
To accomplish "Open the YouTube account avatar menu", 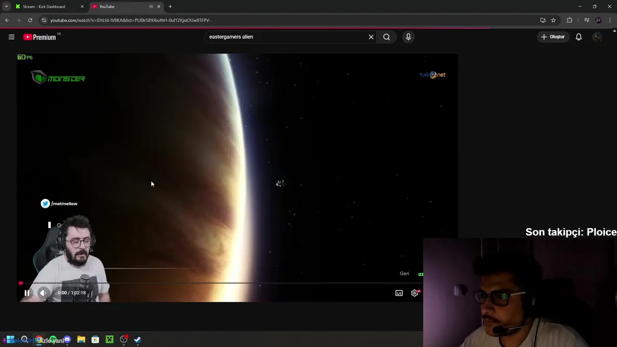I will tap(597, 37).
